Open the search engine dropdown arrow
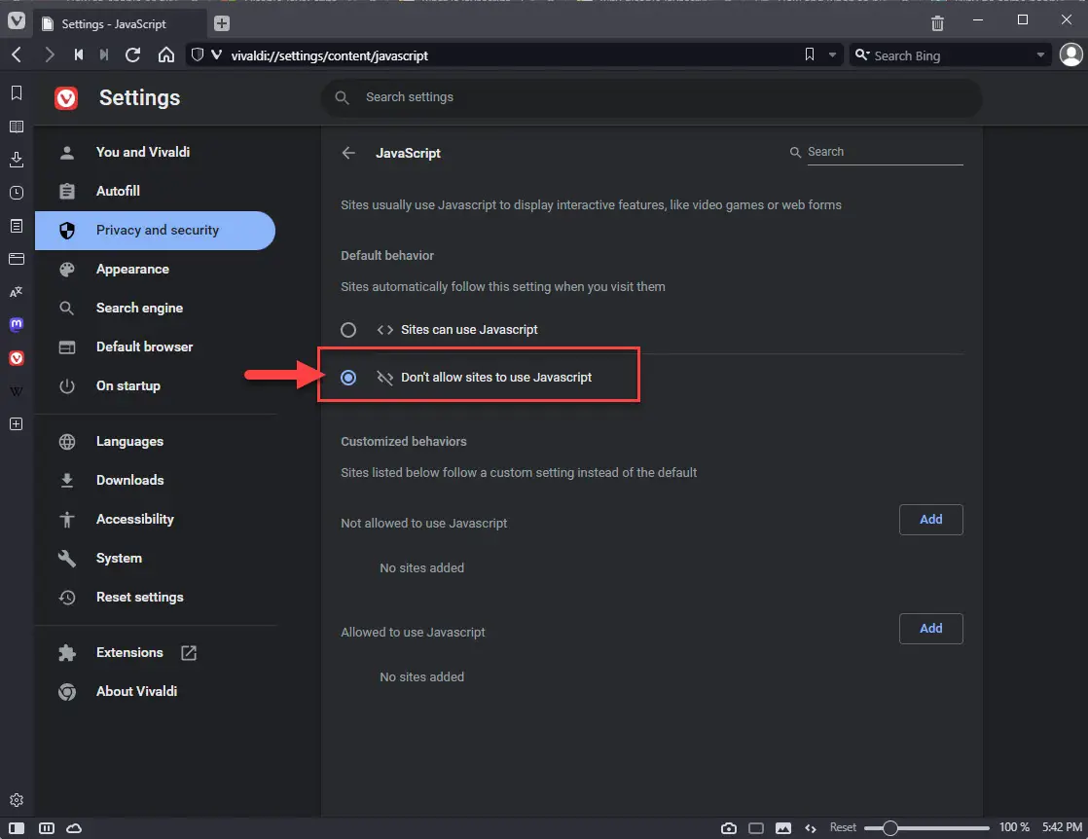Viewport: 1088px width, 839px height. [x=1040, y=55]
